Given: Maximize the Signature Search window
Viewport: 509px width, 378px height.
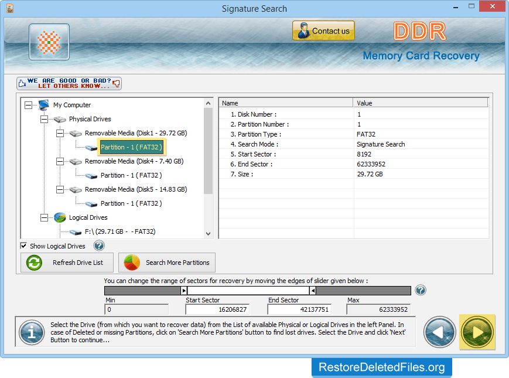Looking at the screenshot, I should [472, 6].
